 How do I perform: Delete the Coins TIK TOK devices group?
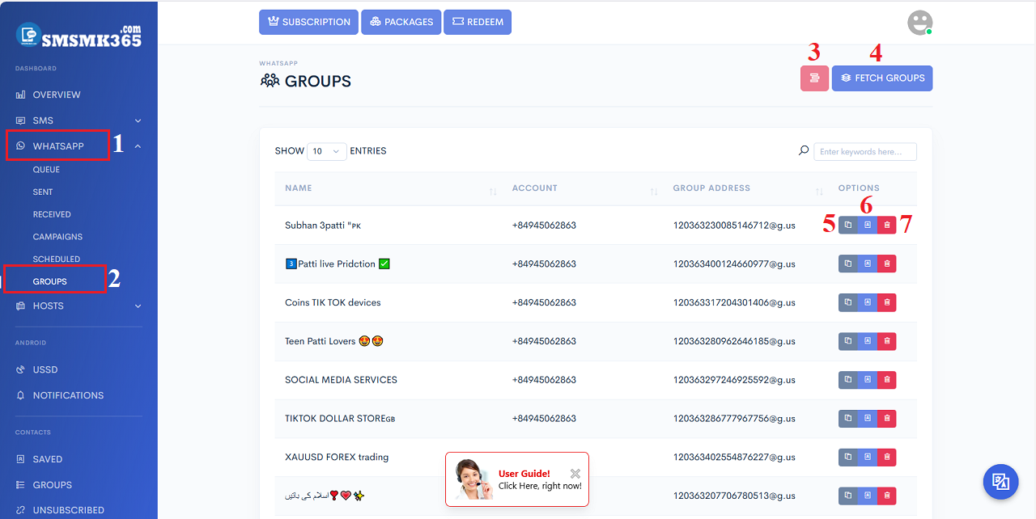tap(887, 302)
